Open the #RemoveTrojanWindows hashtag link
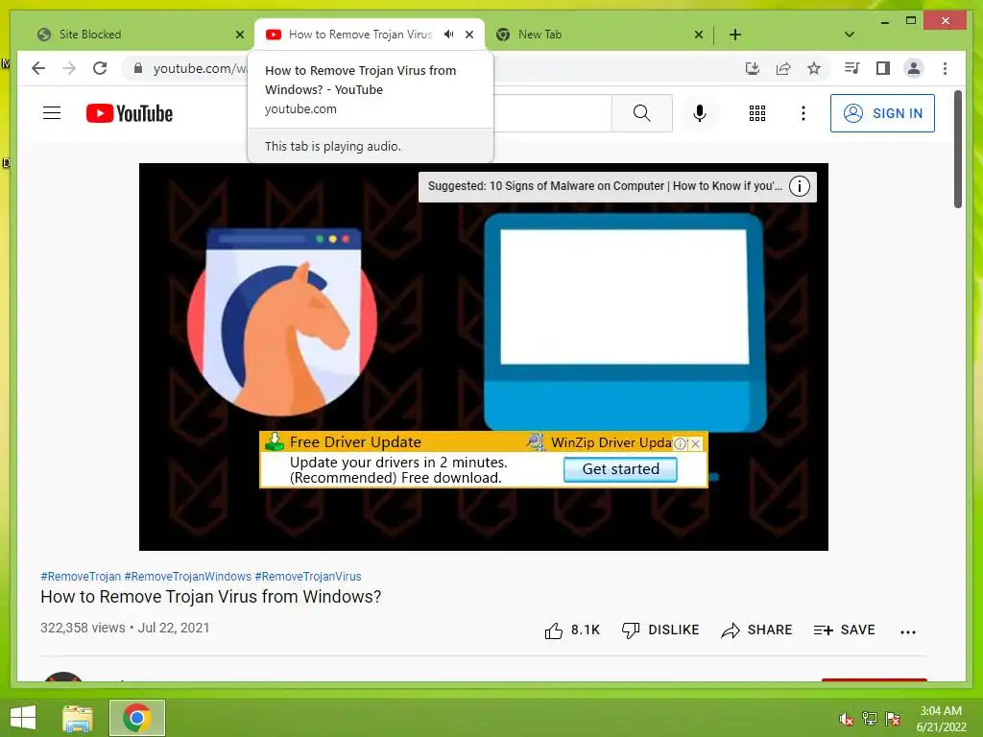The image size is (983, 737). tap(187, 577)
